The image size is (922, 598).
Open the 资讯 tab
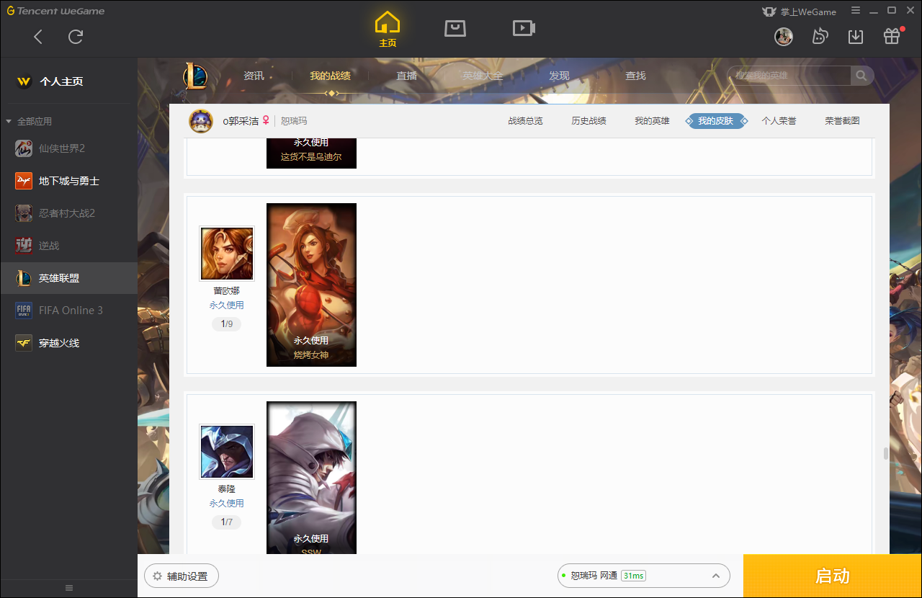(x=254, y=76)
